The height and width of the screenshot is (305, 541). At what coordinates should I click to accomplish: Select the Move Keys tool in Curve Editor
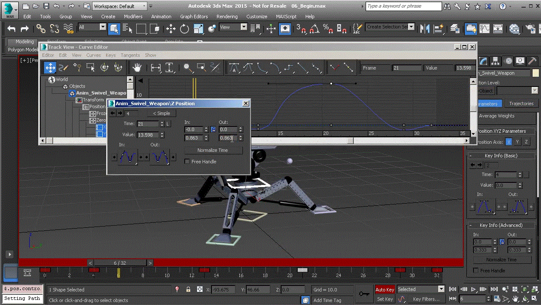pos(50,67)
